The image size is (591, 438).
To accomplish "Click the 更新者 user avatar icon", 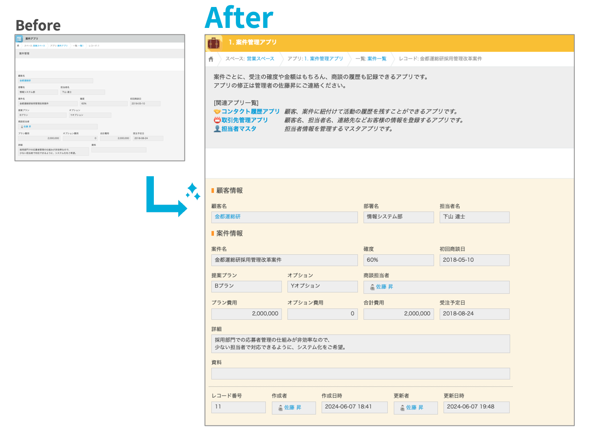I will click(402, 408).
